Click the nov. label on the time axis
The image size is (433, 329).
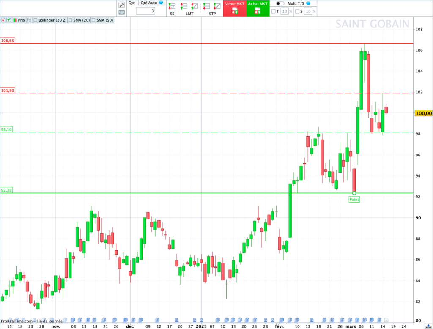[56, 326]
